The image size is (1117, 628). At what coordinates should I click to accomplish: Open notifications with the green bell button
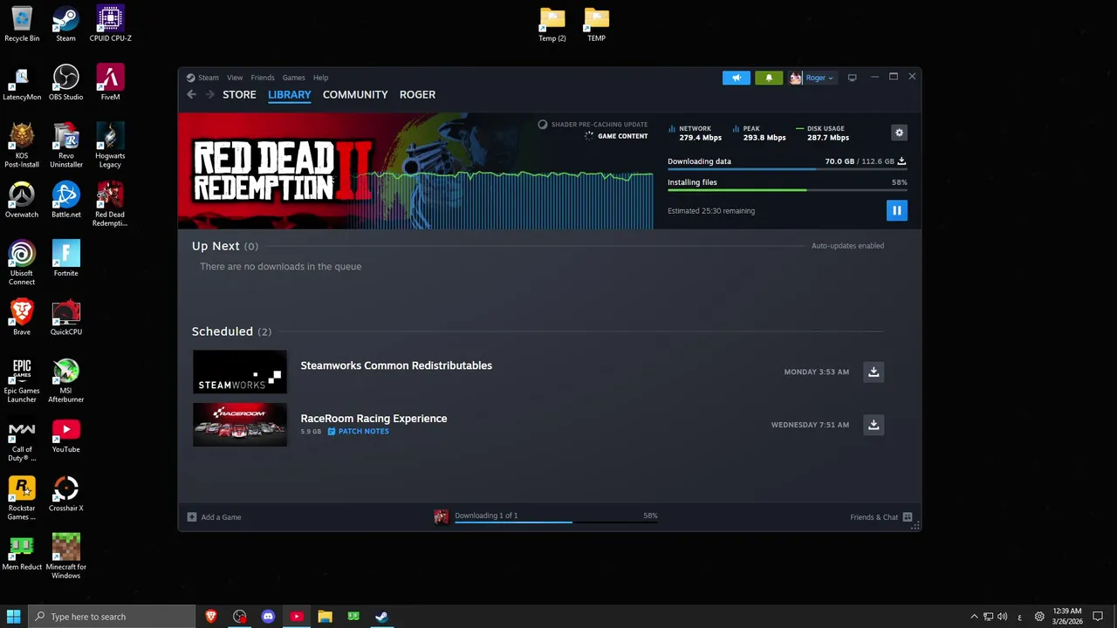(x=769, y=78)
